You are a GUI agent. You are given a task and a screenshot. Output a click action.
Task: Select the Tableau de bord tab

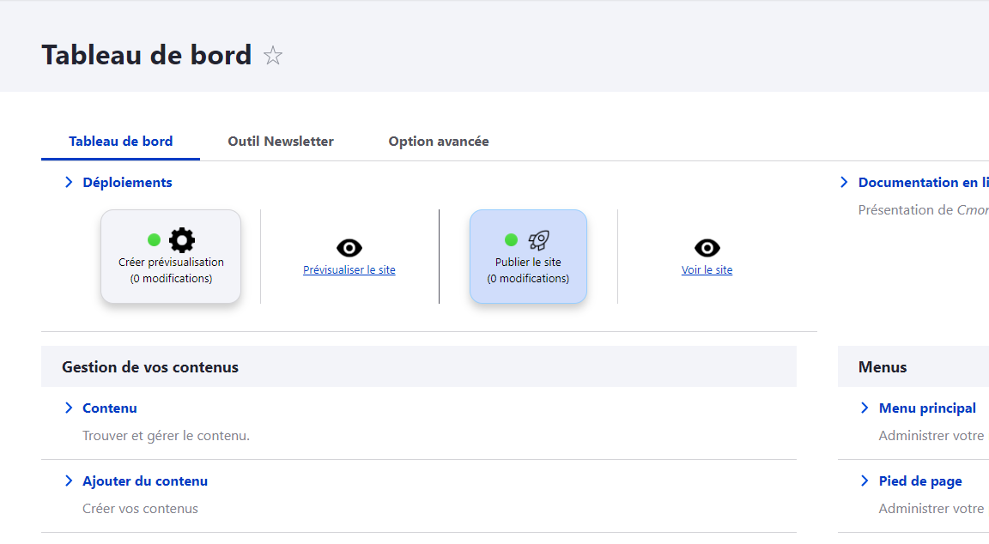[121, 142]
